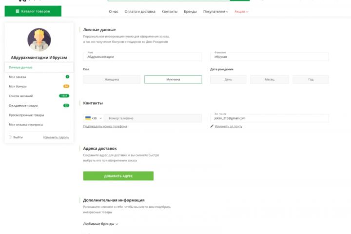
Task: Click the Список желаний count badge
Action: (64, 96)
